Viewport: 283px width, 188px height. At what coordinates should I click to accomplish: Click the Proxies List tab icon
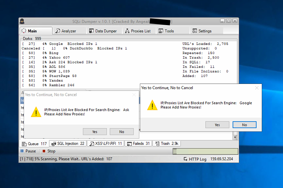tap(127, 31)
